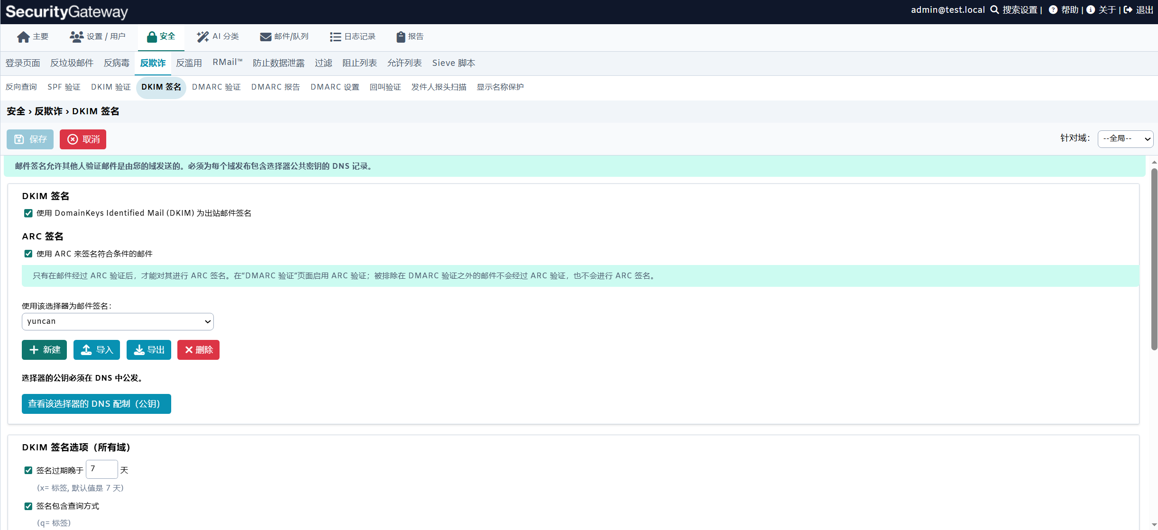Click the download icon on 导出
The width and height of the screenshot is (1158, 530).
139,350
